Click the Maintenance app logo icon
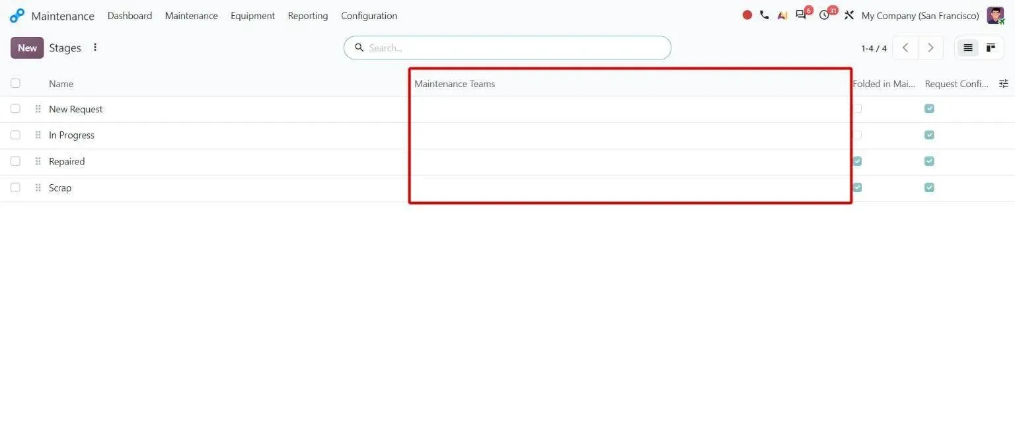The height and width of the screenshot is (422, 1015). click(17, 15)
